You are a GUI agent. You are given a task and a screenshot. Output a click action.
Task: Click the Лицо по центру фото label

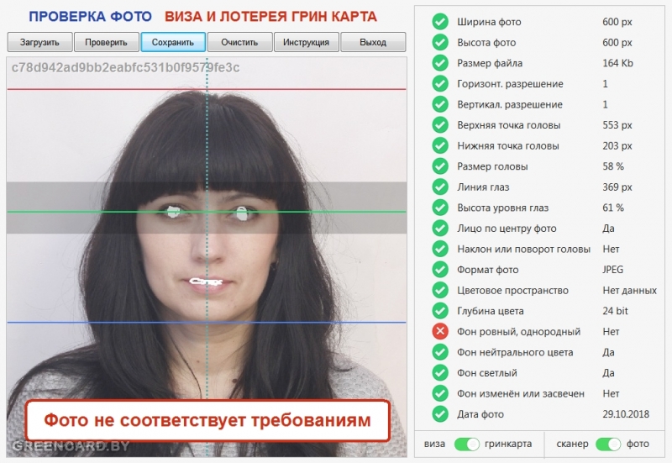tap(507, 229)
